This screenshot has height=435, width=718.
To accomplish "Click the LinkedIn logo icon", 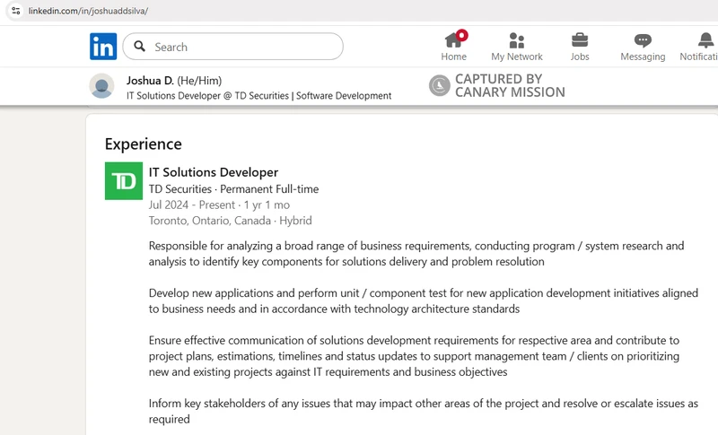I will (x=103, y=47).
